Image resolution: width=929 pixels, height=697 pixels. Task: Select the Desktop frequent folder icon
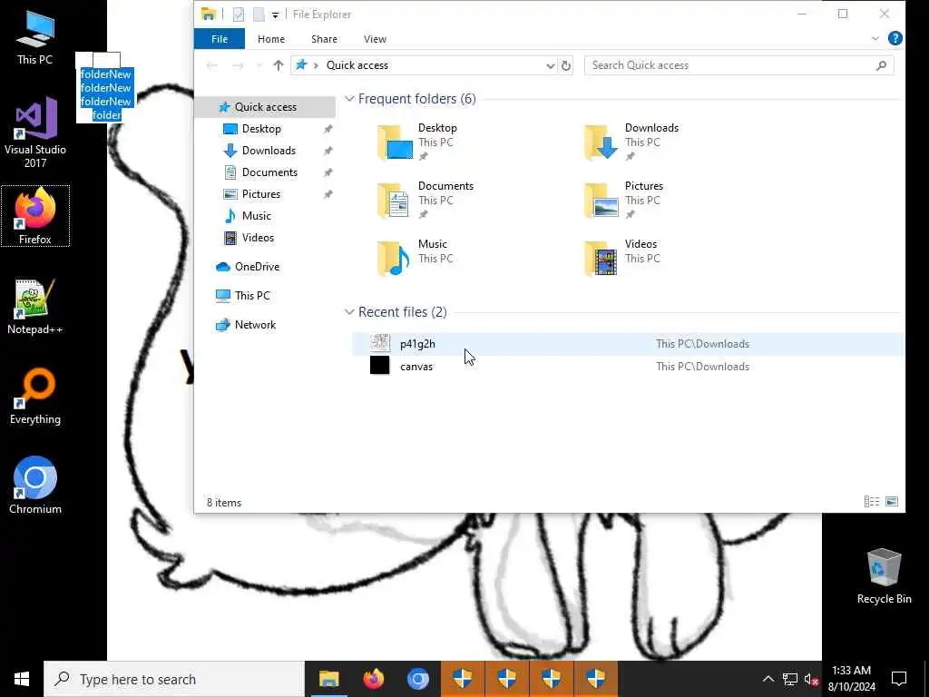(x=396, y=142)
